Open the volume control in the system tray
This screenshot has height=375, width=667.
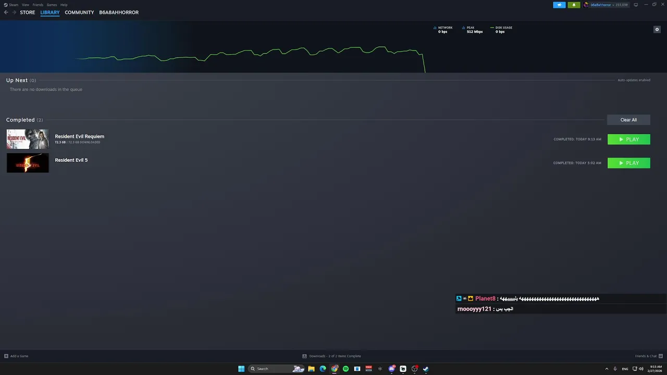(641, 369)
